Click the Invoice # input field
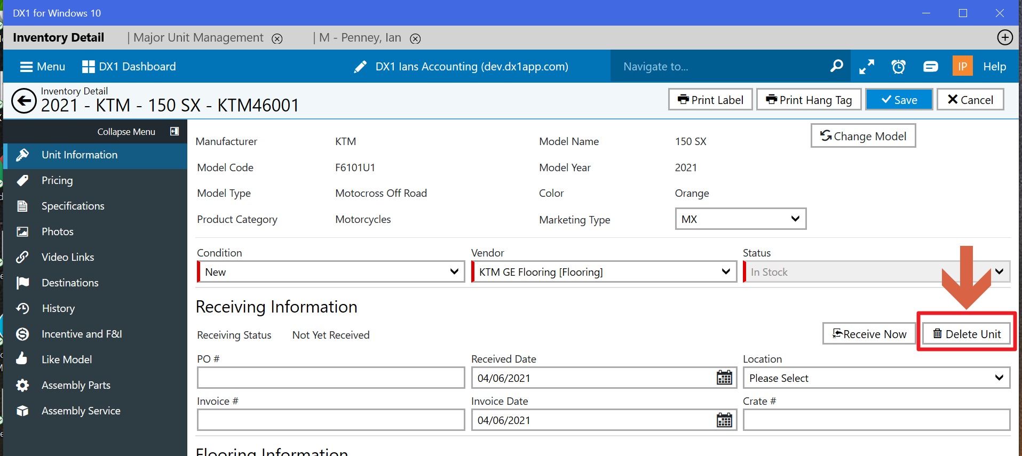Screen dimensions: 1022x456 coord(331,420)
